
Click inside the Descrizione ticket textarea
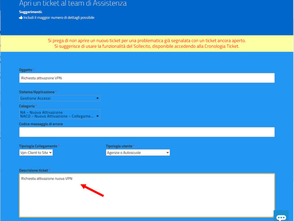tap(147, 199)
